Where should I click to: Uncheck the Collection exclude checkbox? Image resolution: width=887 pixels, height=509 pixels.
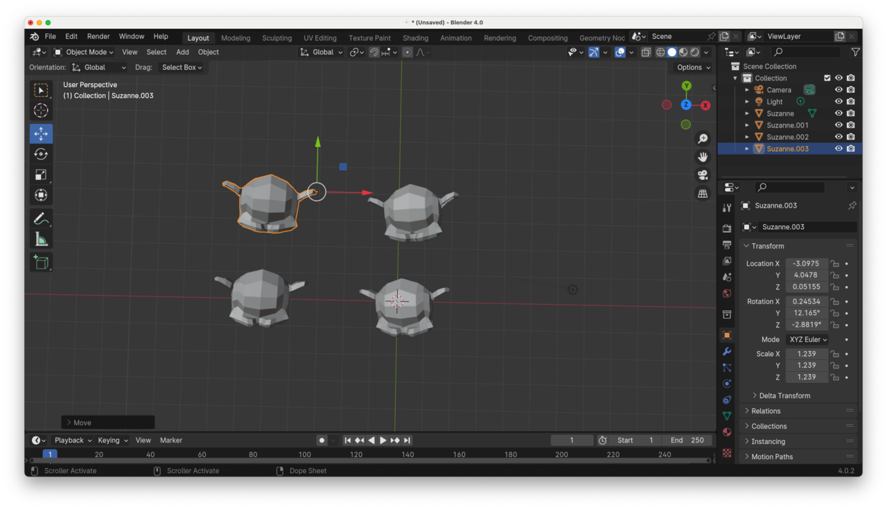tap(827, 78)
